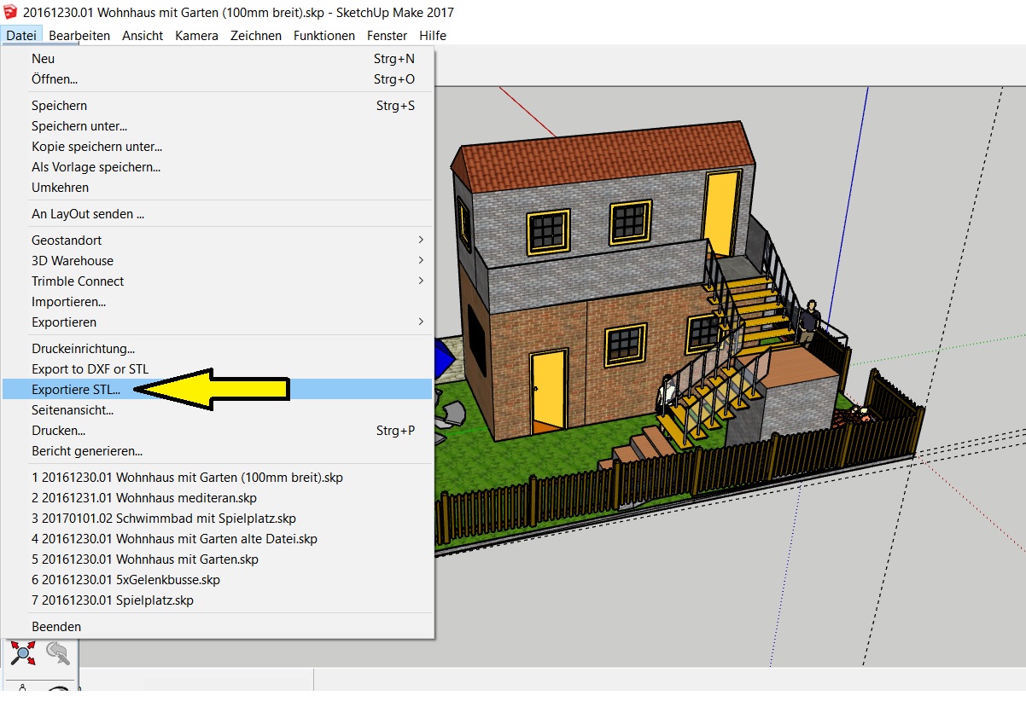Select Drucken... to print the model
The image size is (1026, 713).
tap(59, 431)
